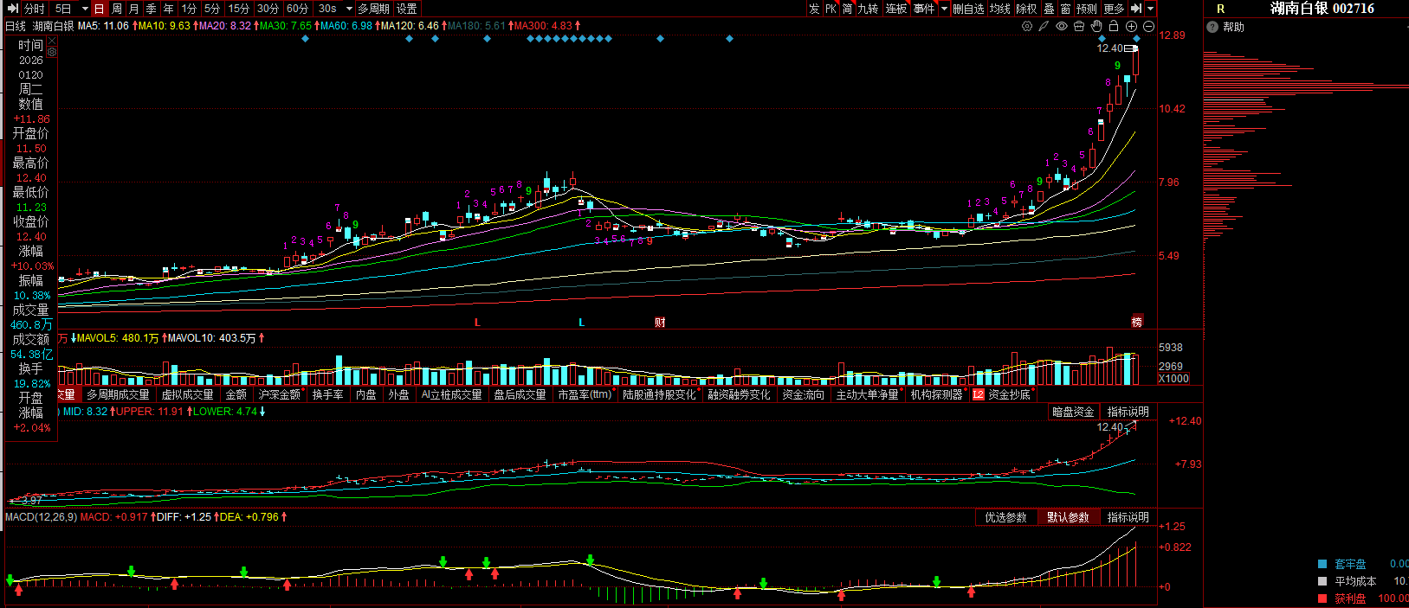
Task: Click the blue 套牢盘 legend swatch
Action: (1322, 564)
